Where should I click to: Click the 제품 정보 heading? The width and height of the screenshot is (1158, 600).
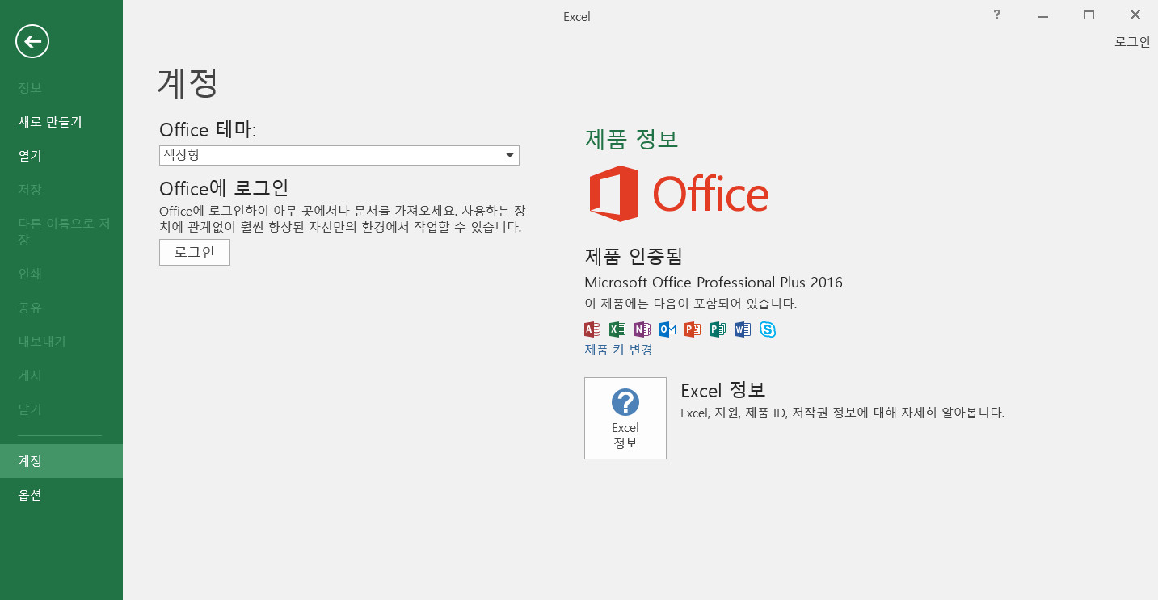632,139
